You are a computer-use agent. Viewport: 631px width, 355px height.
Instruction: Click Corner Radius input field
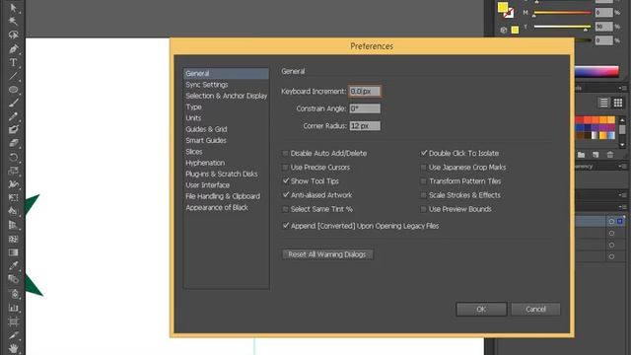tap(365, 126)
